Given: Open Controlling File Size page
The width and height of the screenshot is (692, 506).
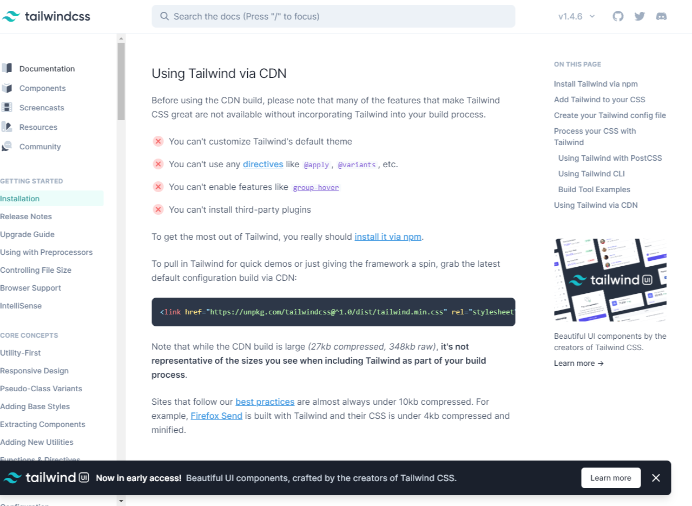Looking at the screenshot, I should [36, 270].
